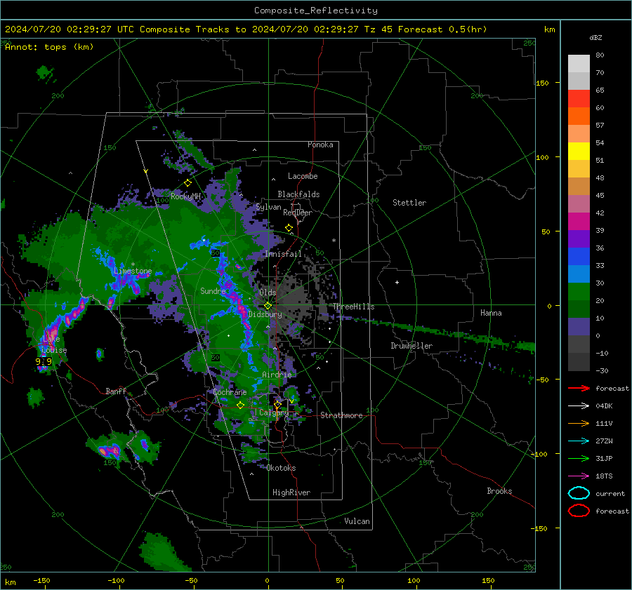Click the bright green swatch in dBZ scale
The width and height of the screenshot is (632, 590).
579,291
